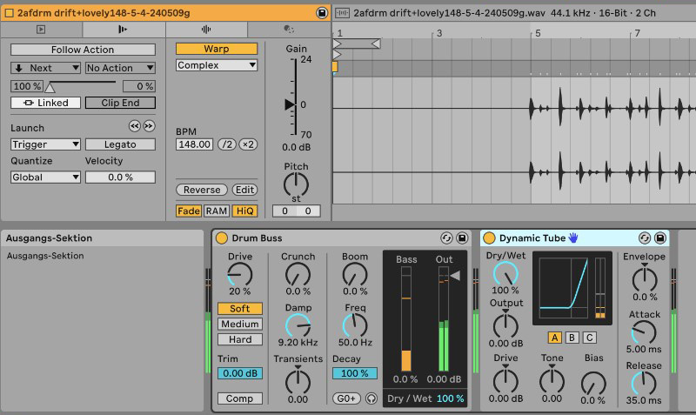Click the hand icon next to Dynamic Tube
Image resolution: width=696 pixels, height=415 pixels.
pos(574,238)
